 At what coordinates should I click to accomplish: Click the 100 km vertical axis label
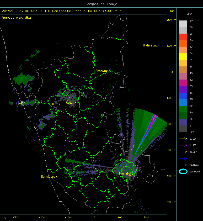tap(169, 46)
